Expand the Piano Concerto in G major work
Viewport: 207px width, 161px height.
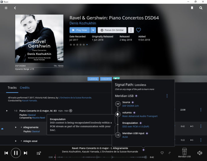pyautogui.click(x=7, y=111)
